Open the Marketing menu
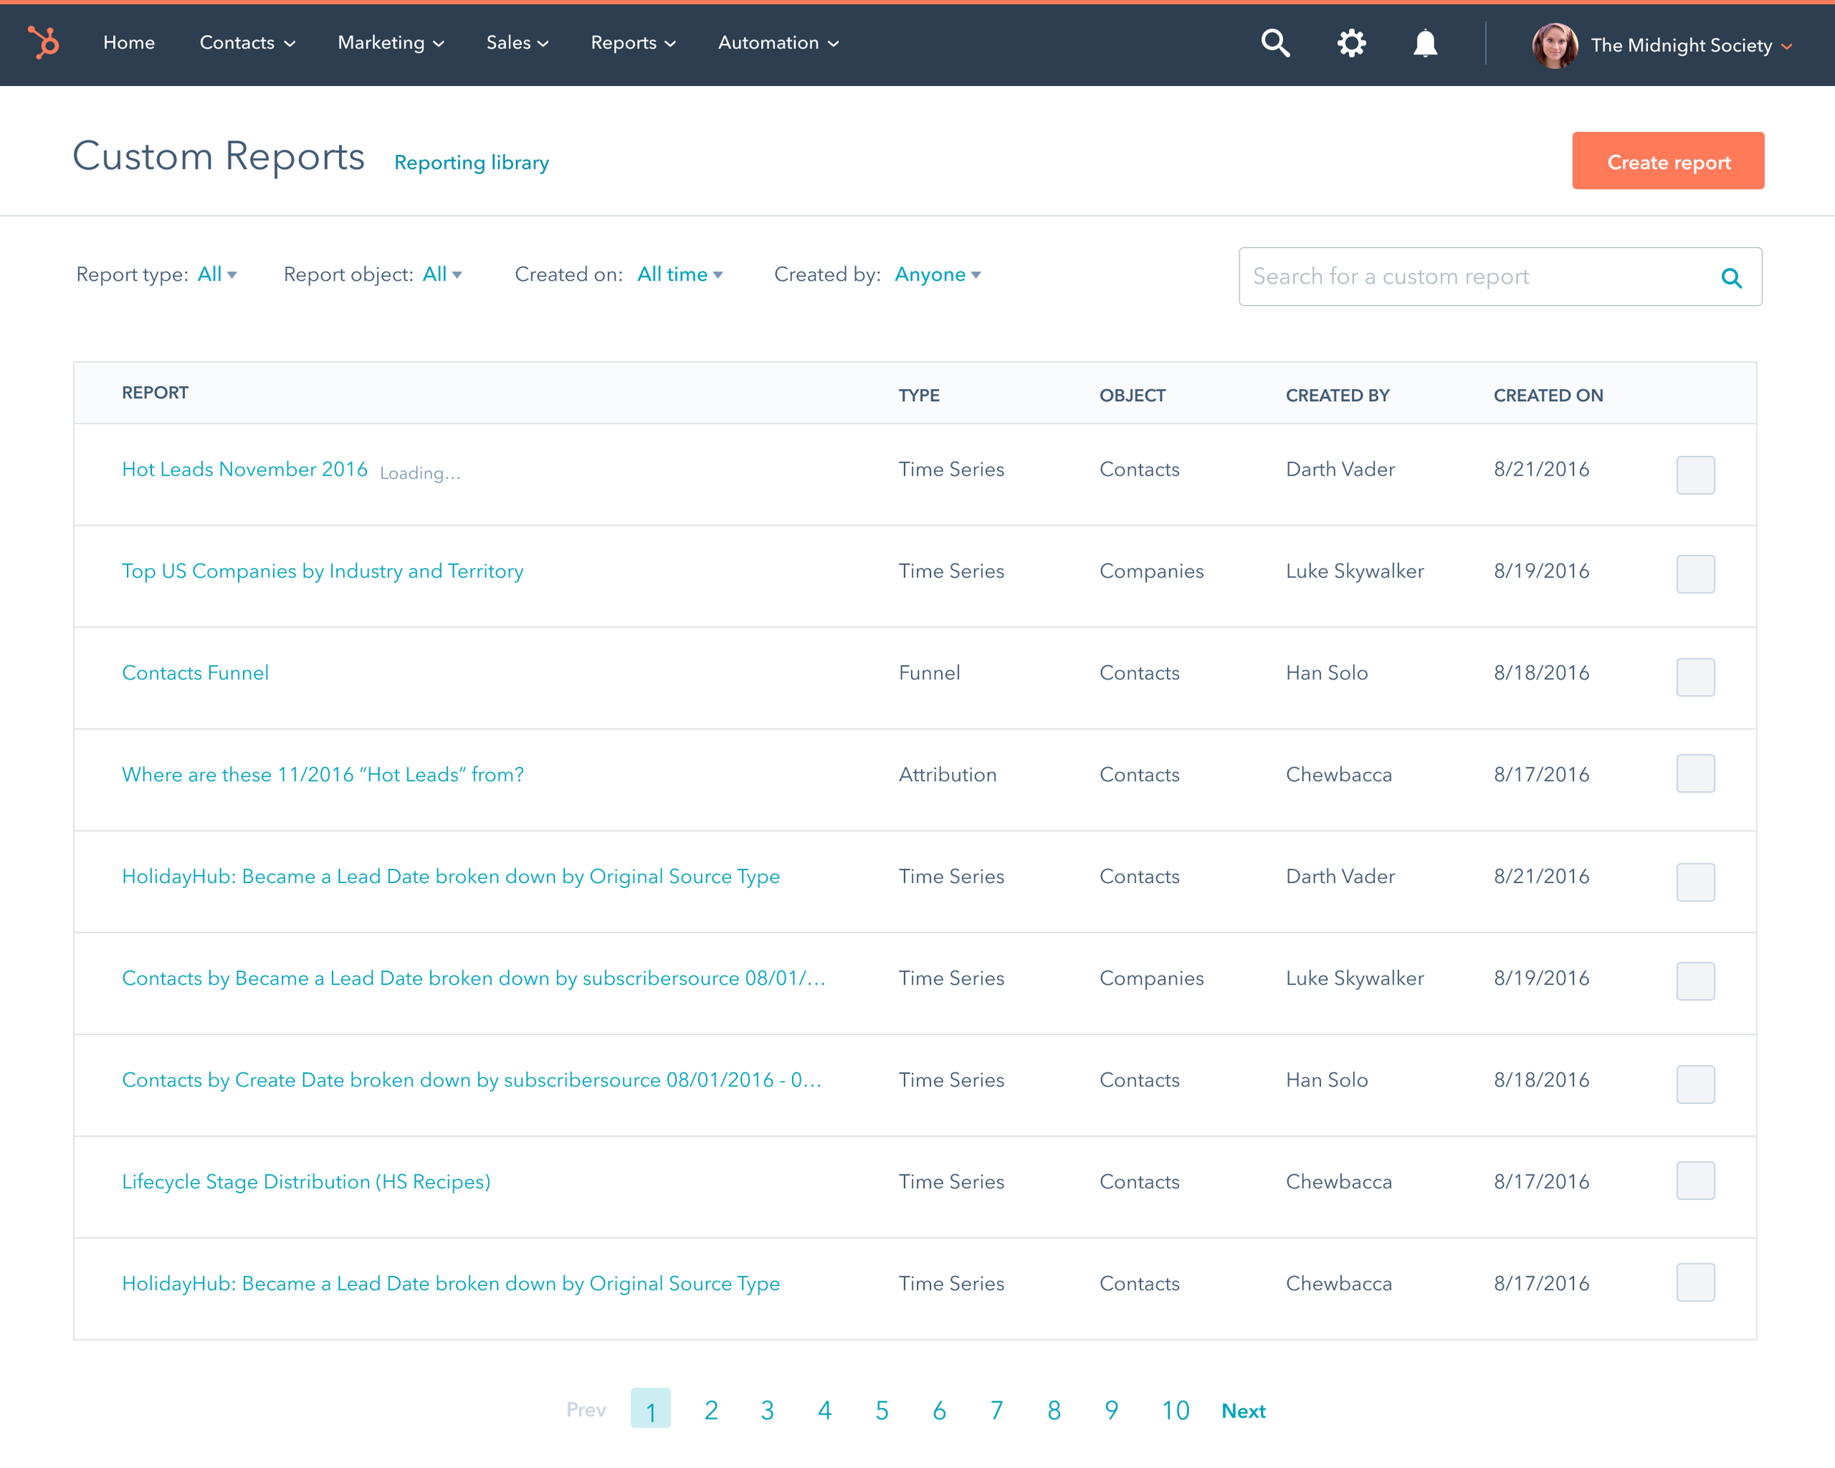Image resolution: width=1835 pixels, height=1468 pixels. (x=390, y=43)
